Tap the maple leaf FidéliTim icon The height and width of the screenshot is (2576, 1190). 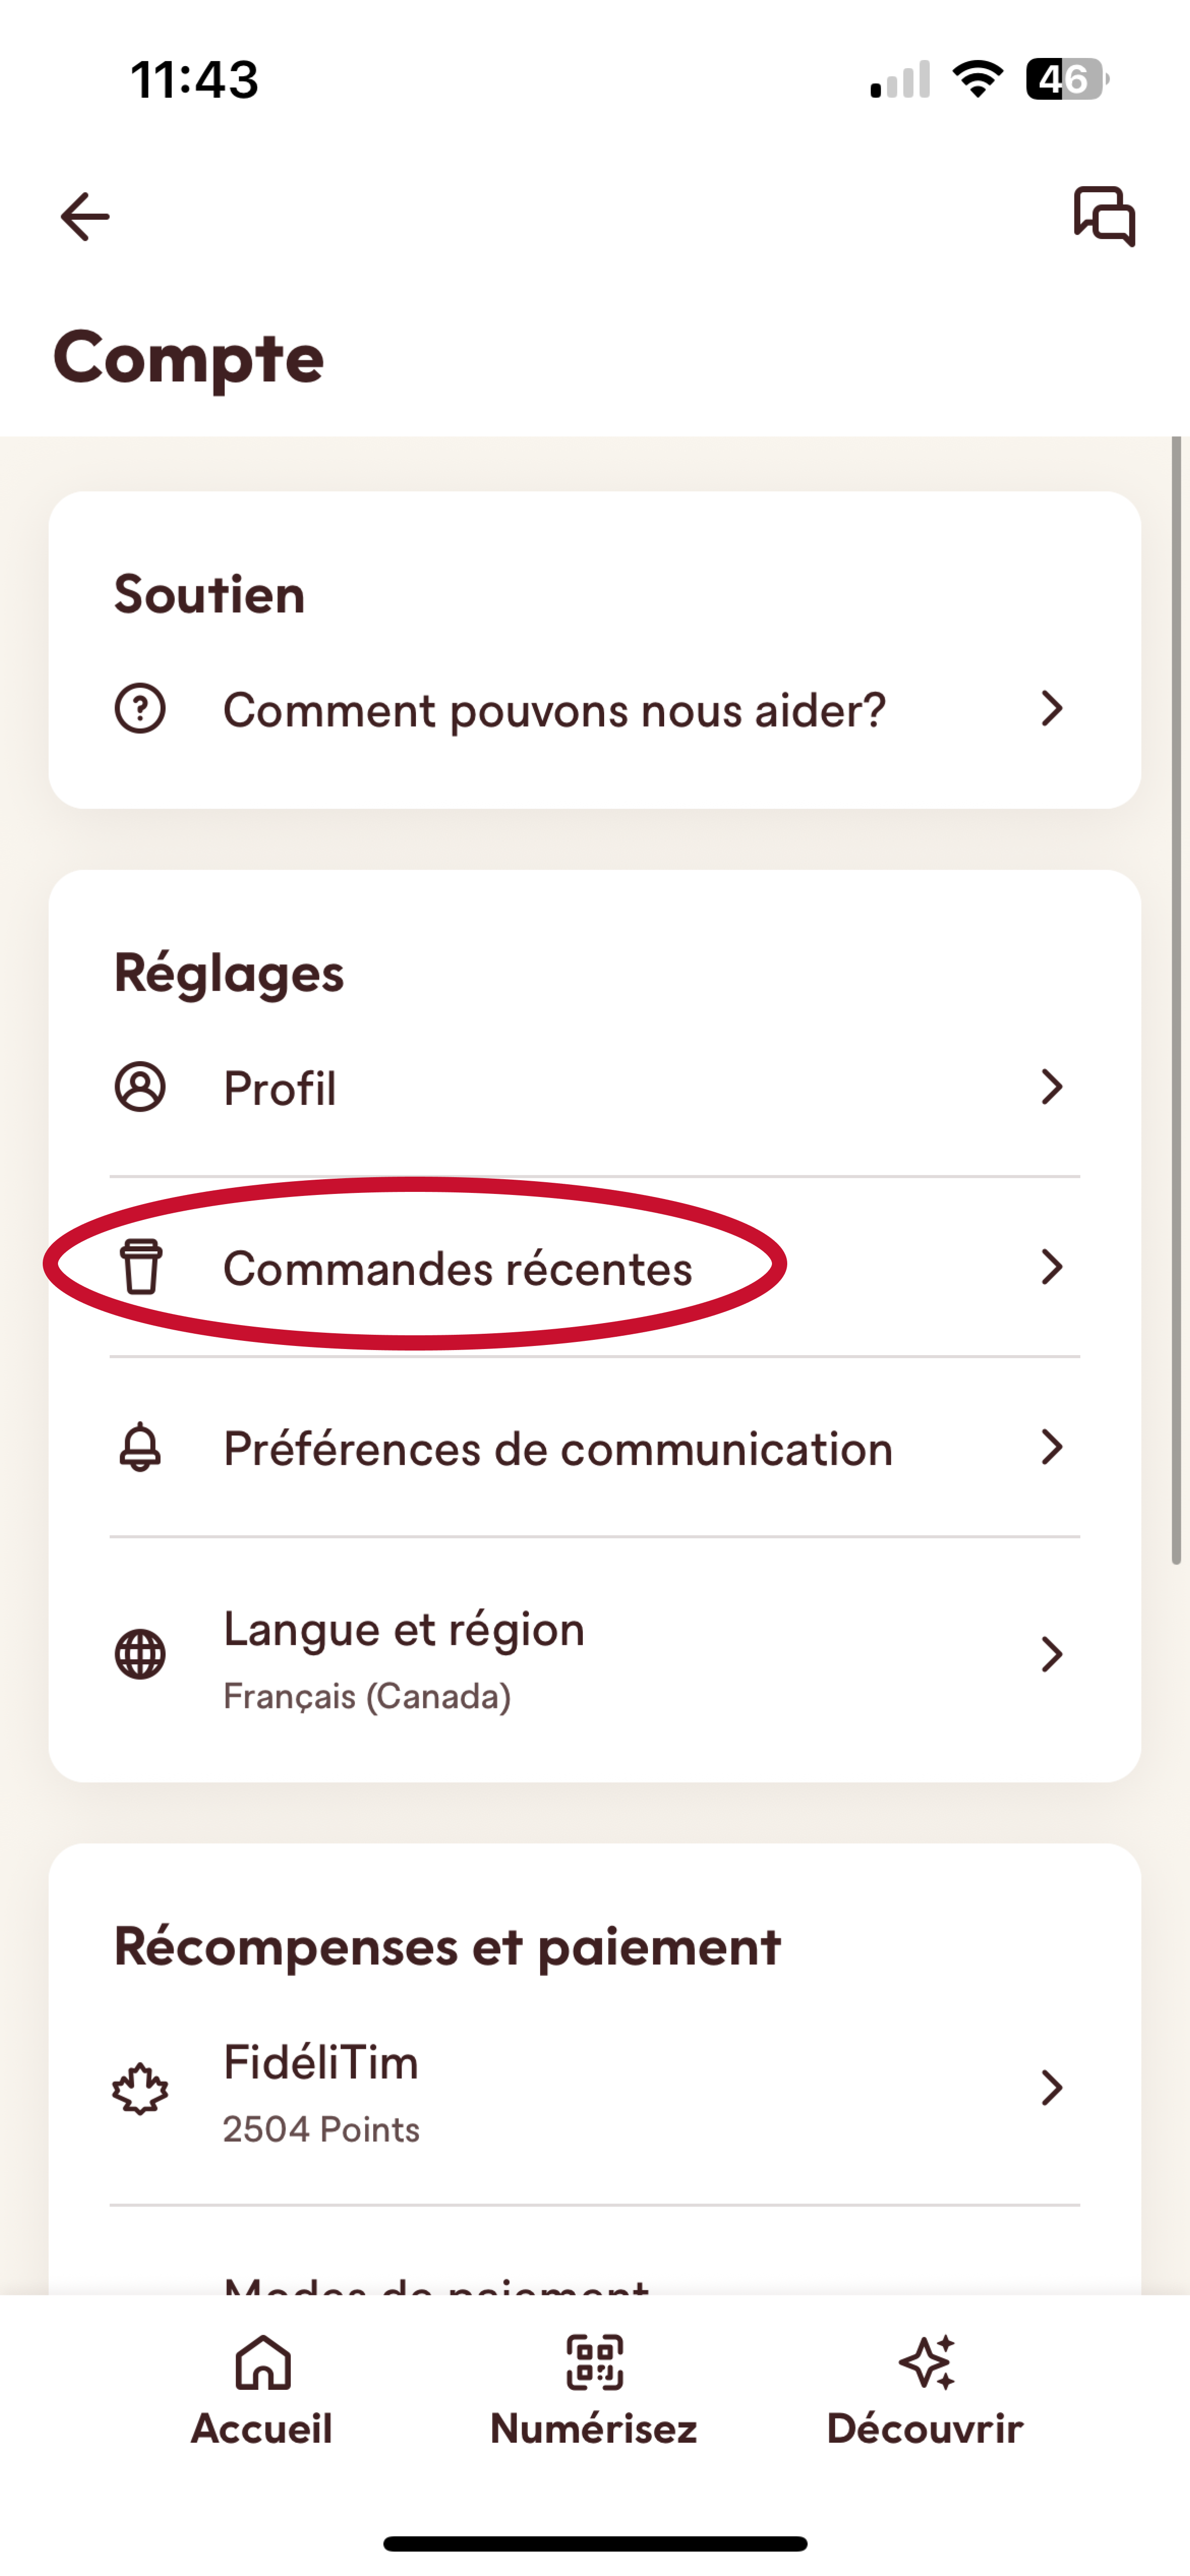pos(140,2089)
